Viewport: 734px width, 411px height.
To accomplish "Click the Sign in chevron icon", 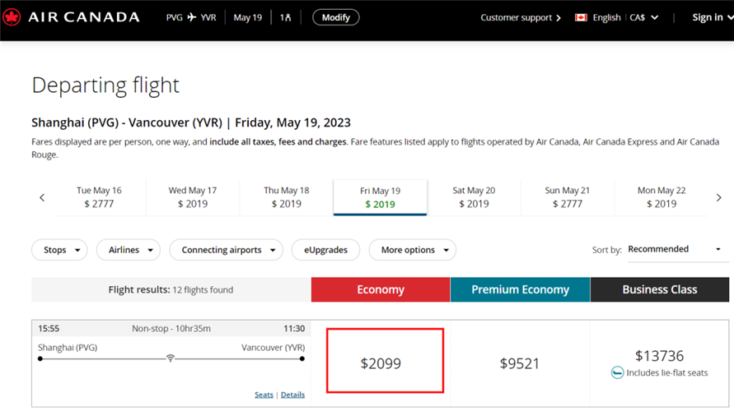I will (729, 17).
